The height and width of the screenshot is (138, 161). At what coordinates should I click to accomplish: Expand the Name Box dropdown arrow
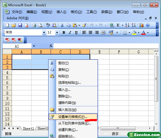tap(34, 46)
